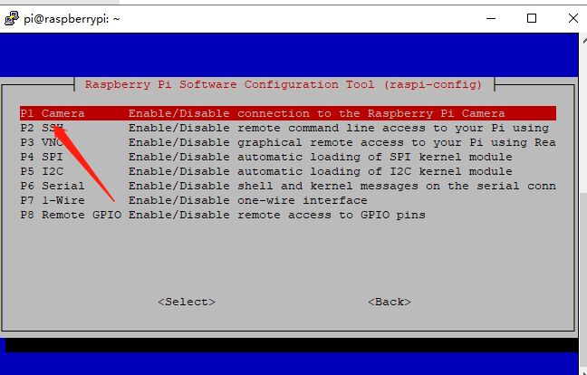Choose the P3 VNC entry
Viewport: 587px width, 375px height.
[x=288, y=142]
